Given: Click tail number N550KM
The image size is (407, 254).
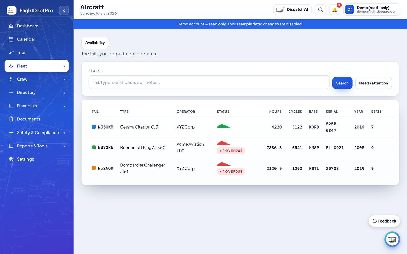Looking at the screenshot, I should (106, 127).
